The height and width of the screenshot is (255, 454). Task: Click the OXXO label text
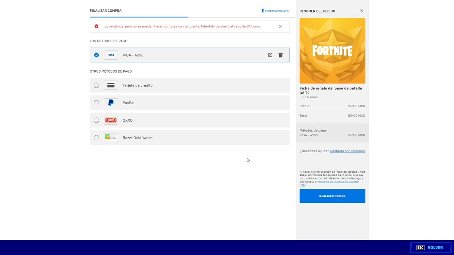point(127,120)
